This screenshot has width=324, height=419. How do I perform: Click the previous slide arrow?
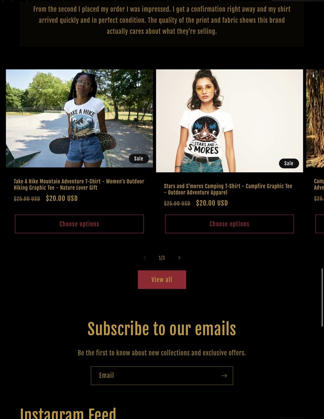144,258
